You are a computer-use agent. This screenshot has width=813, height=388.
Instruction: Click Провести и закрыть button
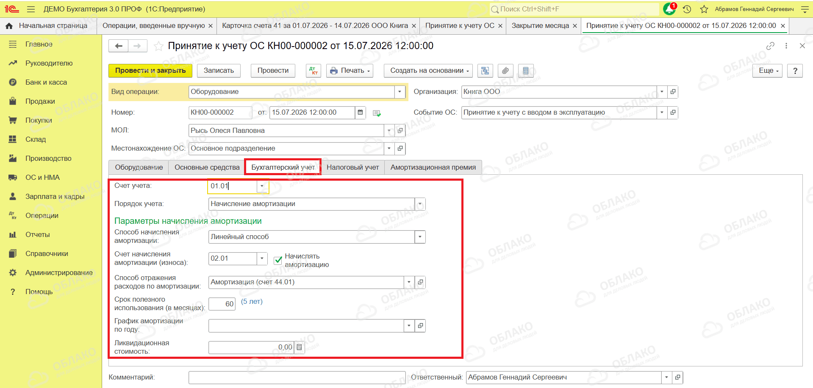(x=150, y=71)
